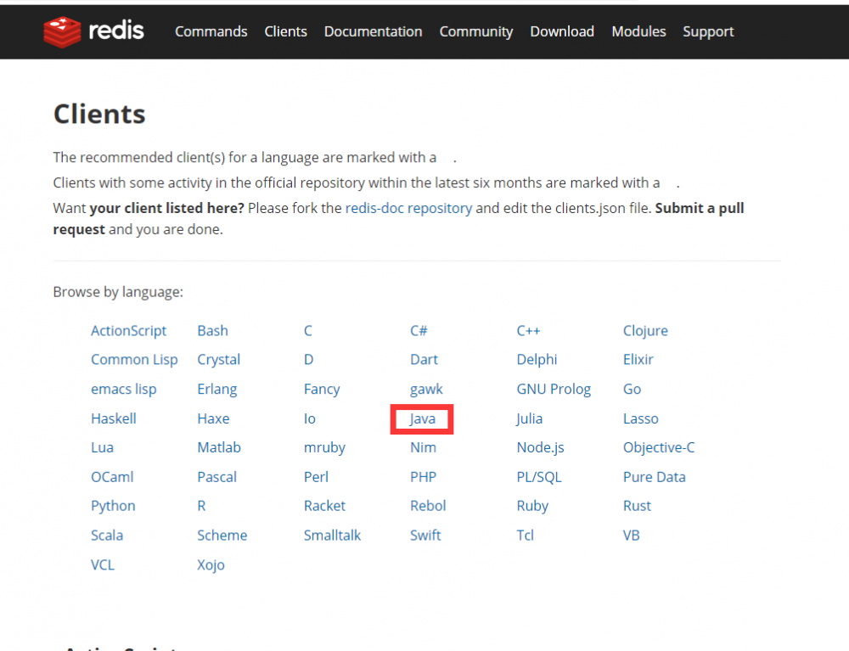The image size is (849, 651).
Task: Select the Erlang language link
Action: pos(217,389)
